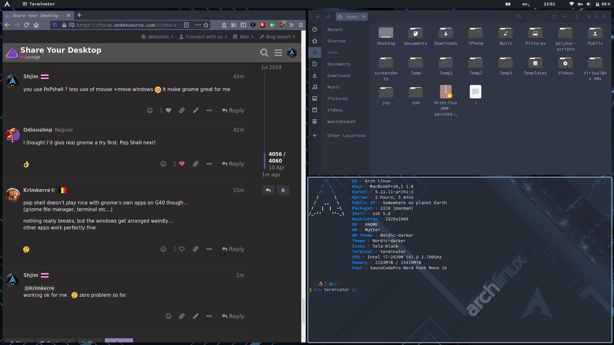The image size is (614, 345).
Task: Open page actions three-dot menu in URL bar
Action: coord(198,25)
